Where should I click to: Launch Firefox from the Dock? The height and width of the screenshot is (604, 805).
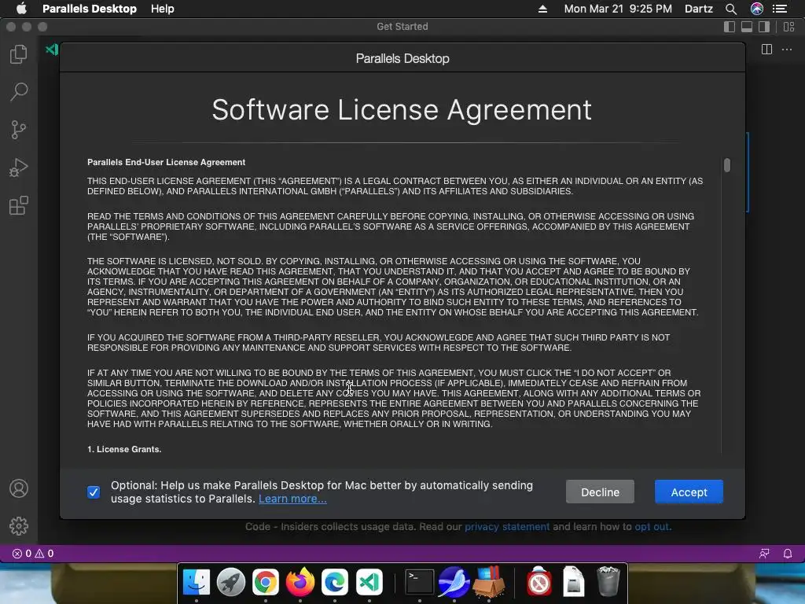point(300,582)
